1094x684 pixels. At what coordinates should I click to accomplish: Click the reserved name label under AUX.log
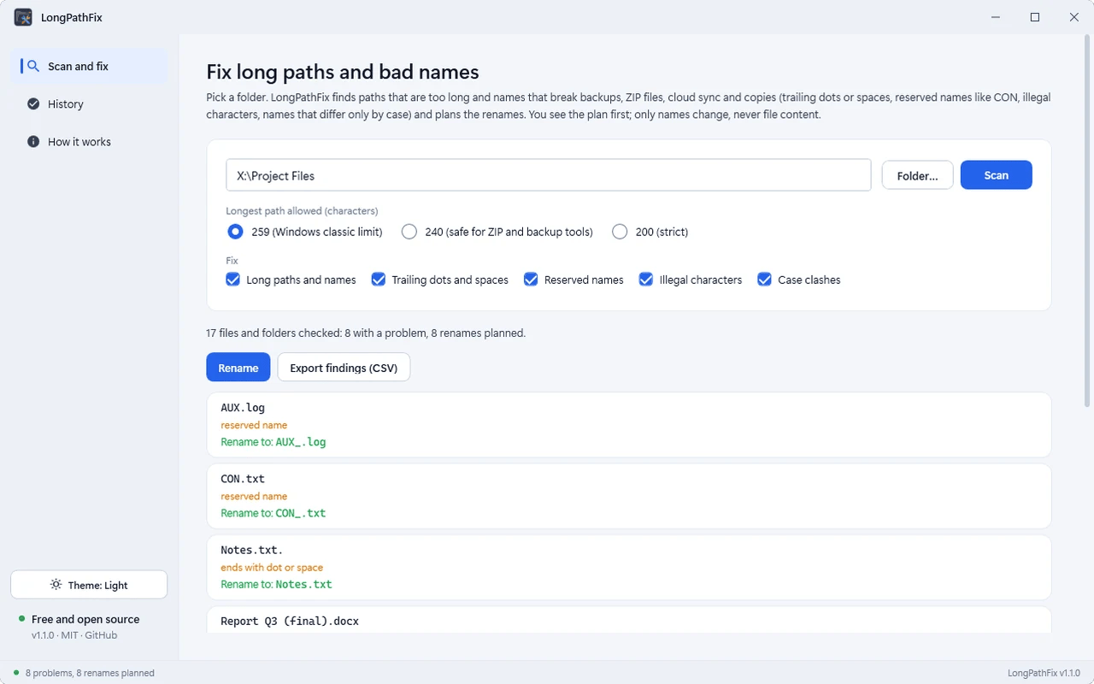click(x=254, y=425)
